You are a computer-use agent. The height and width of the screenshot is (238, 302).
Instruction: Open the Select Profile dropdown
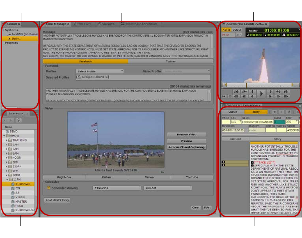pyautogui.click(x=100, y=71)
